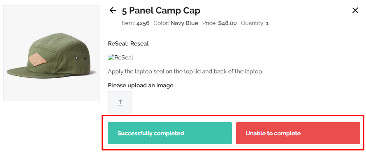Click the 'Color:' field label
The height and width of the screenshot is (157, 366).
pyautogui.click(x=161, y=23)
